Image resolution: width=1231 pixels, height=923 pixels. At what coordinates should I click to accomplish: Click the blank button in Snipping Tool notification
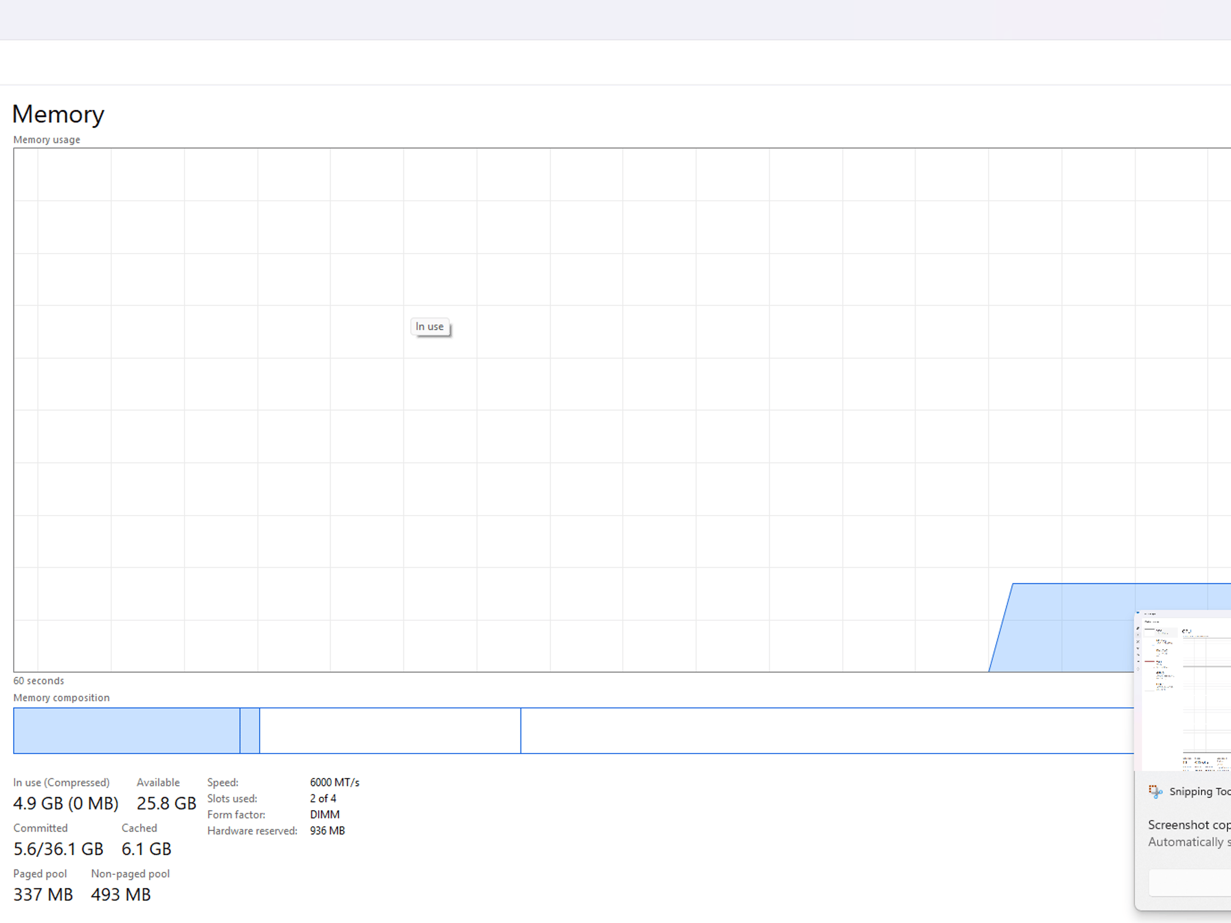[1190, 883]
